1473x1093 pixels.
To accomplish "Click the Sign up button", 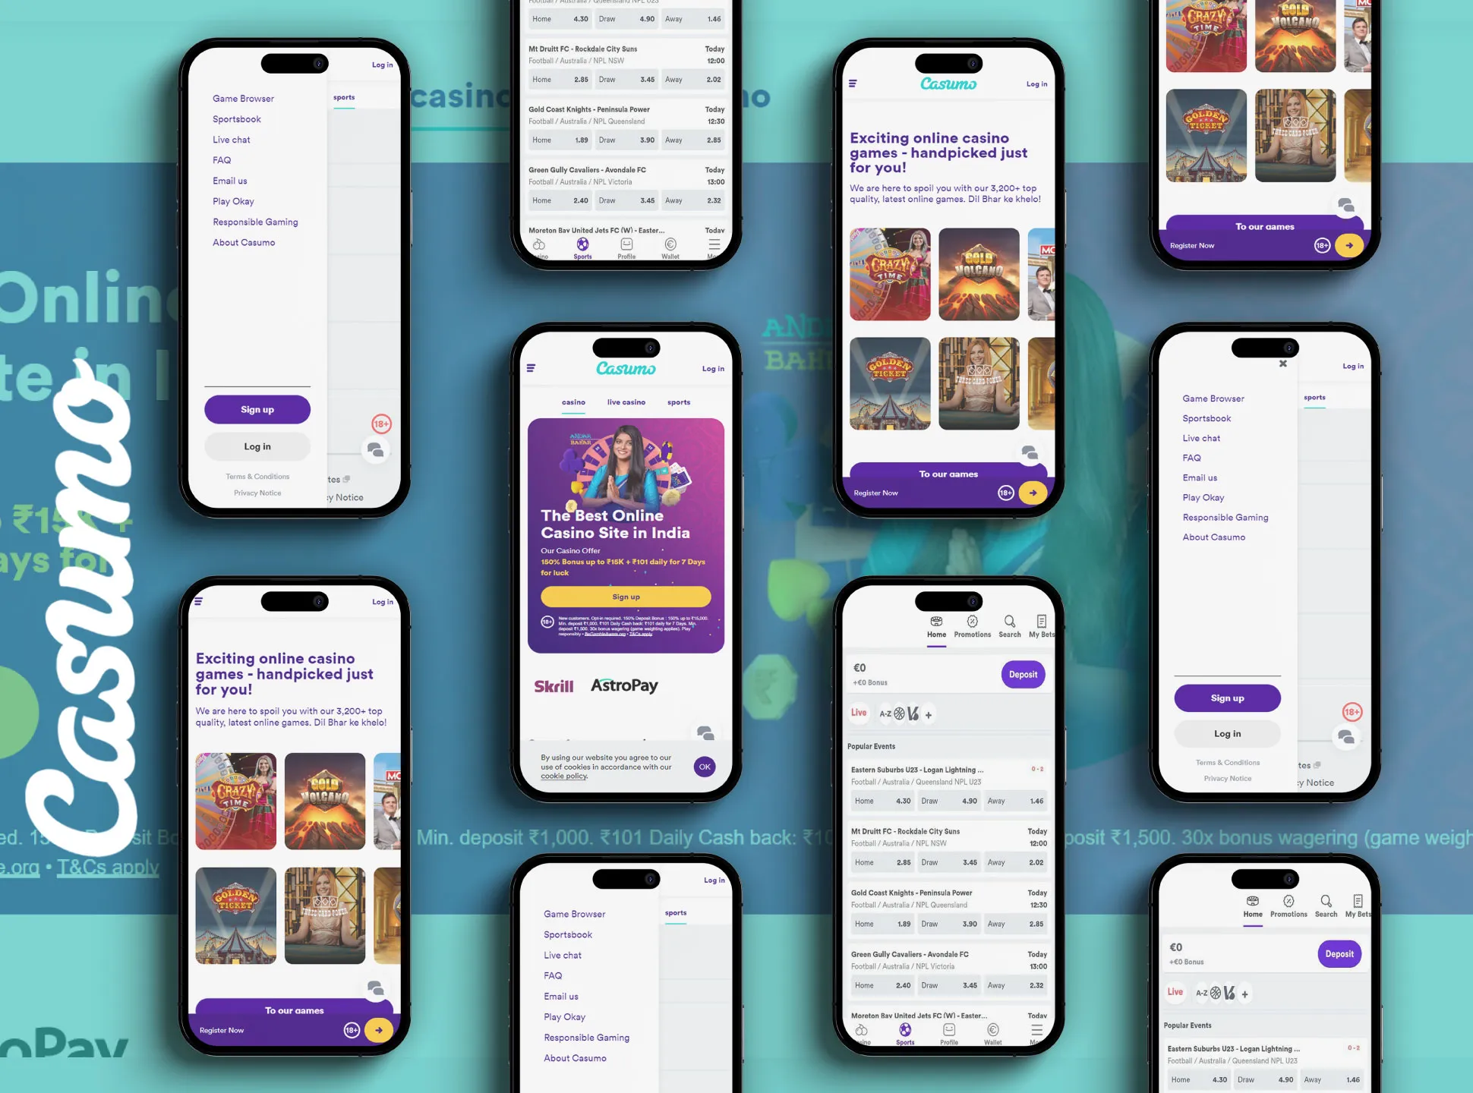I will (x=257, y=408).
